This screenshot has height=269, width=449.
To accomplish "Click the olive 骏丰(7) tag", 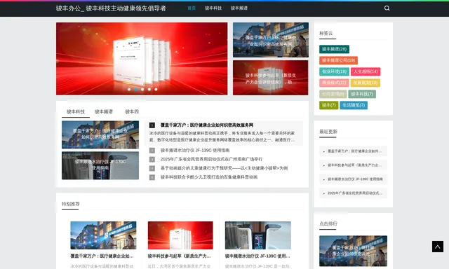I will pyautogui.click(x=329, y=105).
